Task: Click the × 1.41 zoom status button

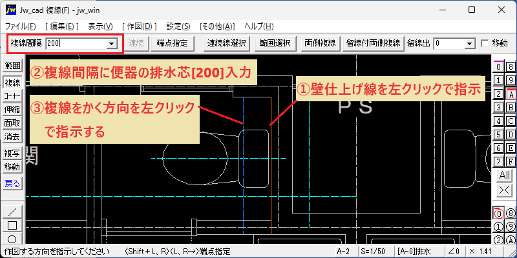Action: coord(485,251)
